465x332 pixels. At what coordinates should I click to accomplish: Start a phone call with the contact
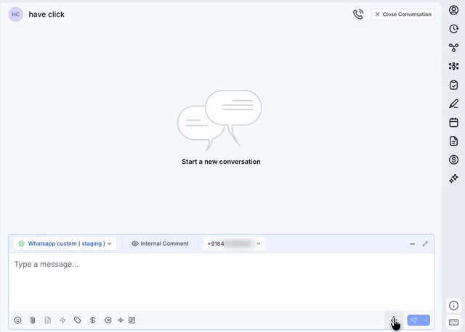[358, 14]
